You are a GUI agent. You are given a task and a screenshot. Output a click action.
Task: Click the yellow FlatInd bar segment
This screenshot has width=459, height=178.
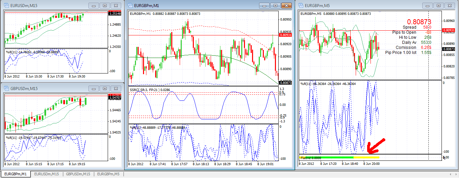(366, 157)
